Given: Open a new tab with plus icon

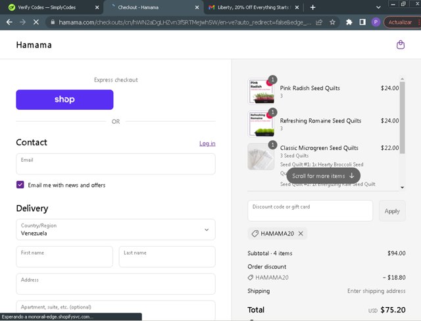Looking at the screenshot, I should [x=312, y=7].
